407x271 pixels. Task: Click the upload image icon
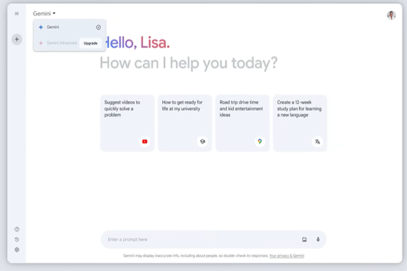tap(305, 239)
